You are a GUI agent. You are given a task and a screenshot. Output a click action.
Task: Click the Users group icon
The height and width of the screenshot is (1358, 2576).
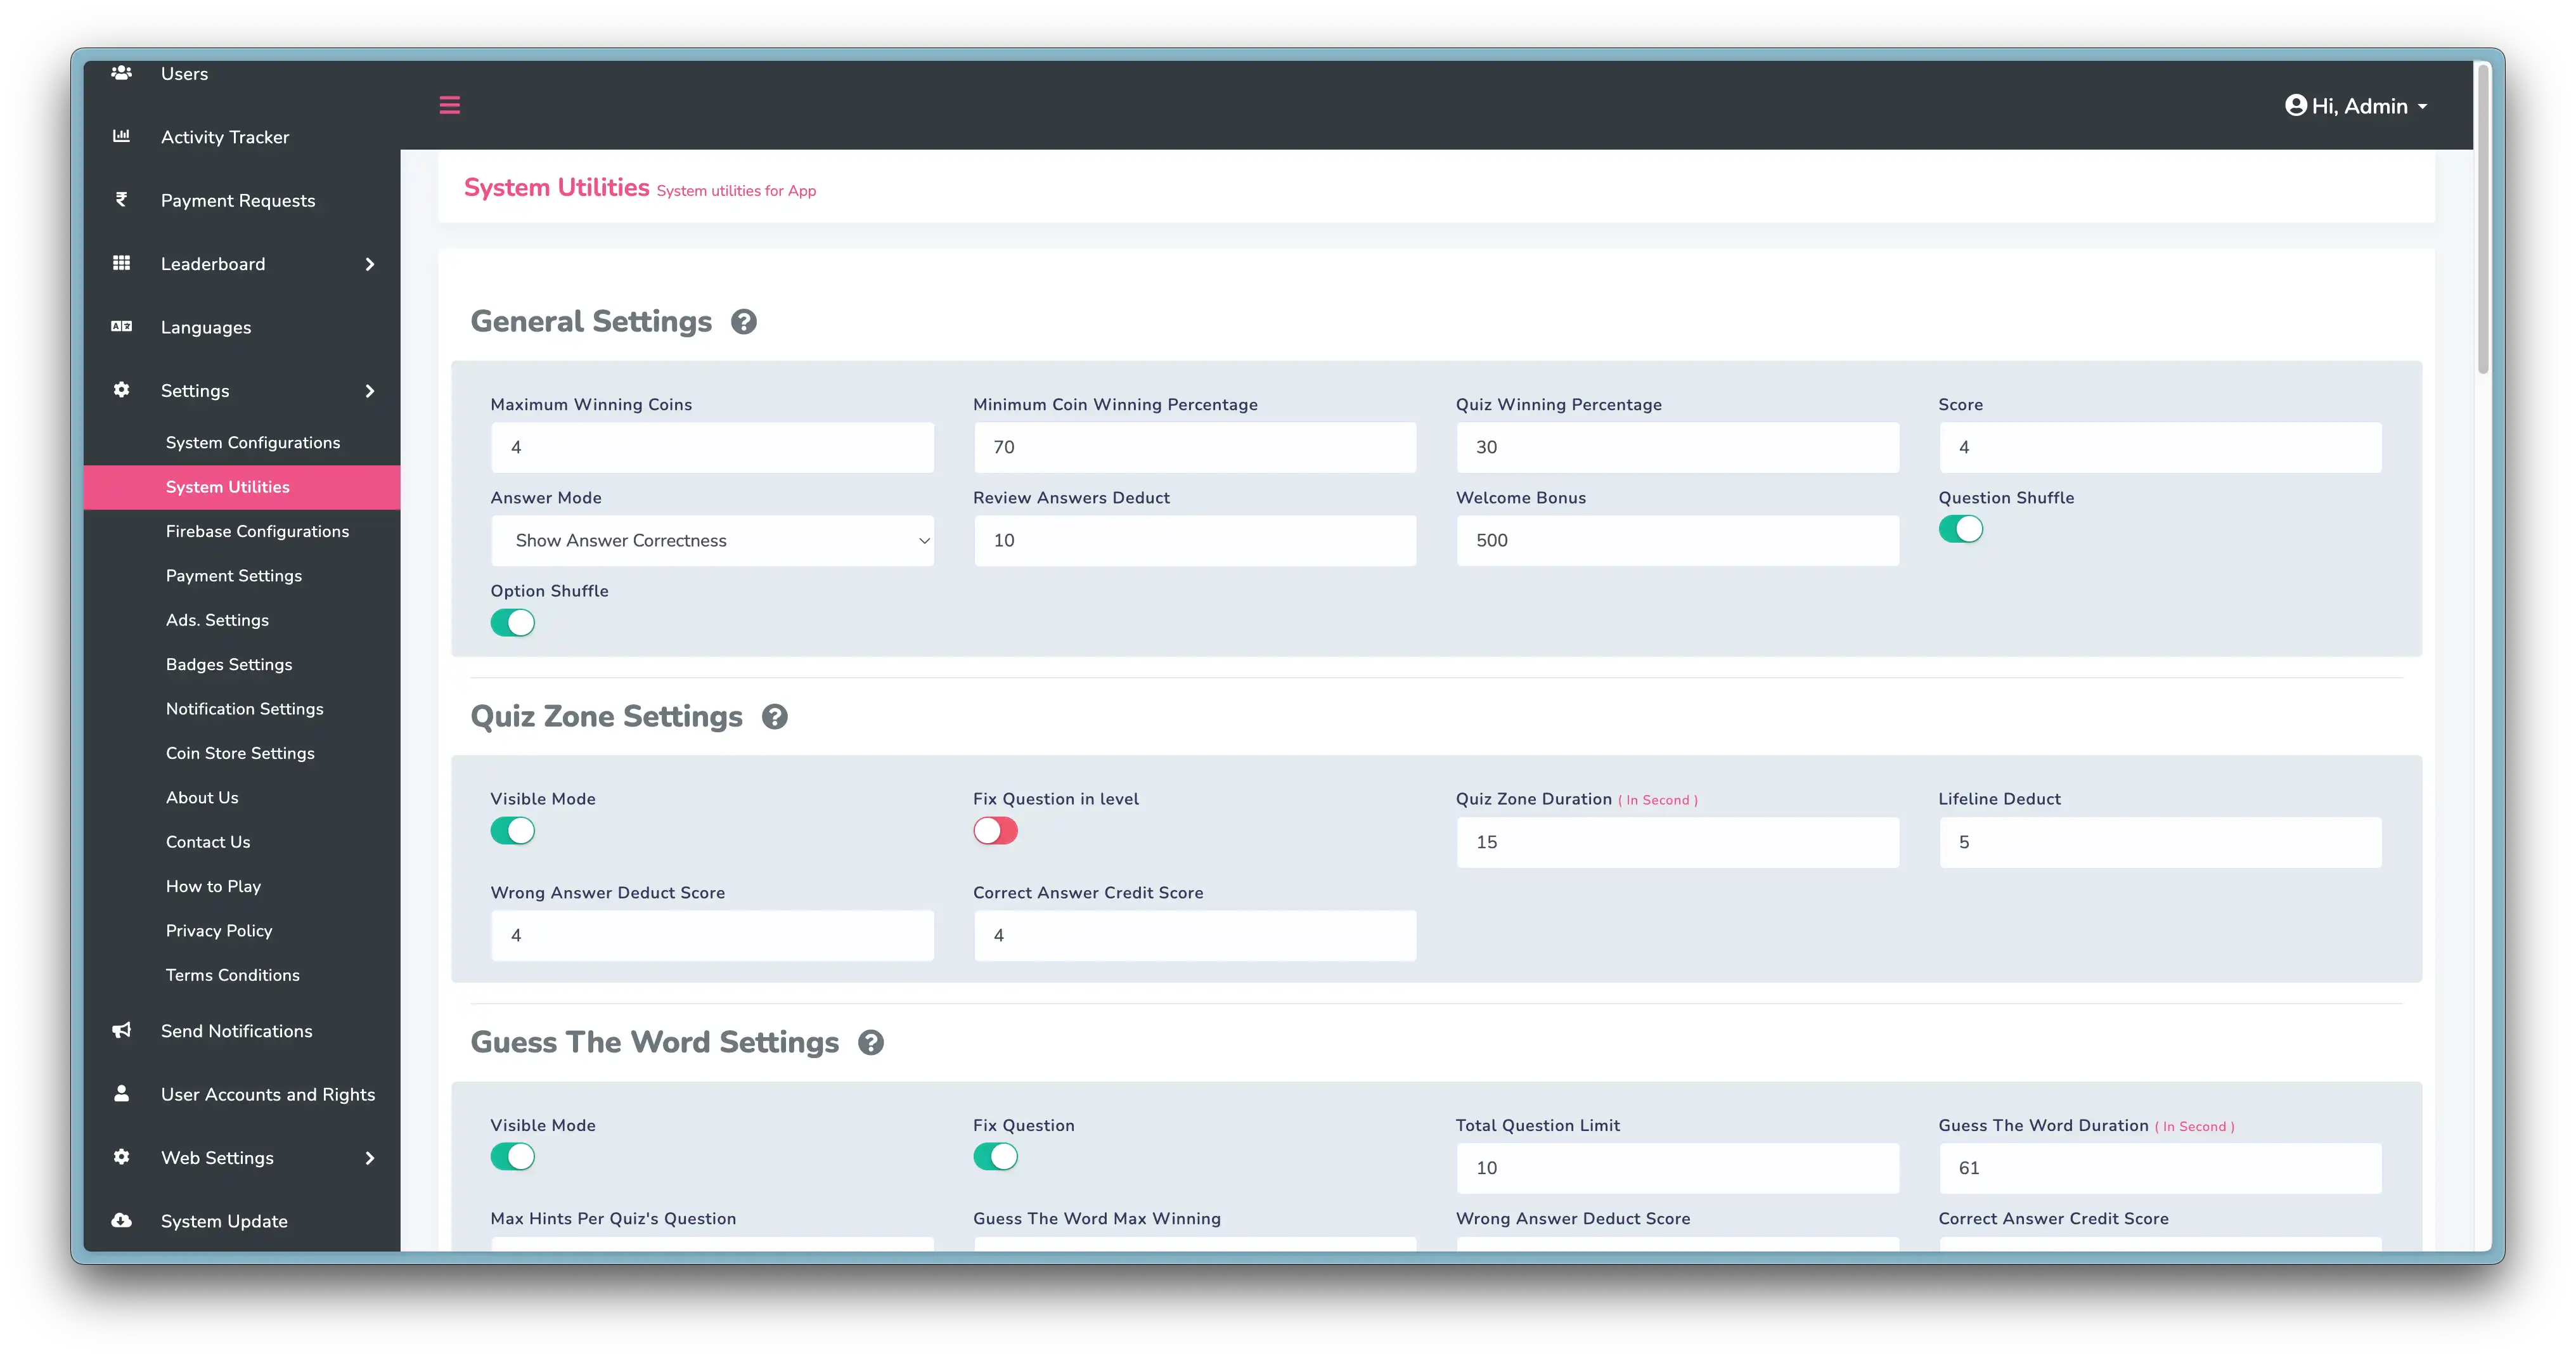click(x=121, y=73)
